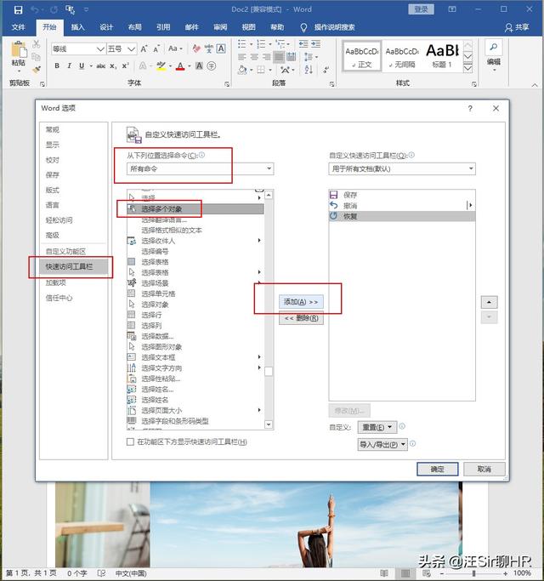Click the red font color A
544x581 pixels.
coord(180,66)
